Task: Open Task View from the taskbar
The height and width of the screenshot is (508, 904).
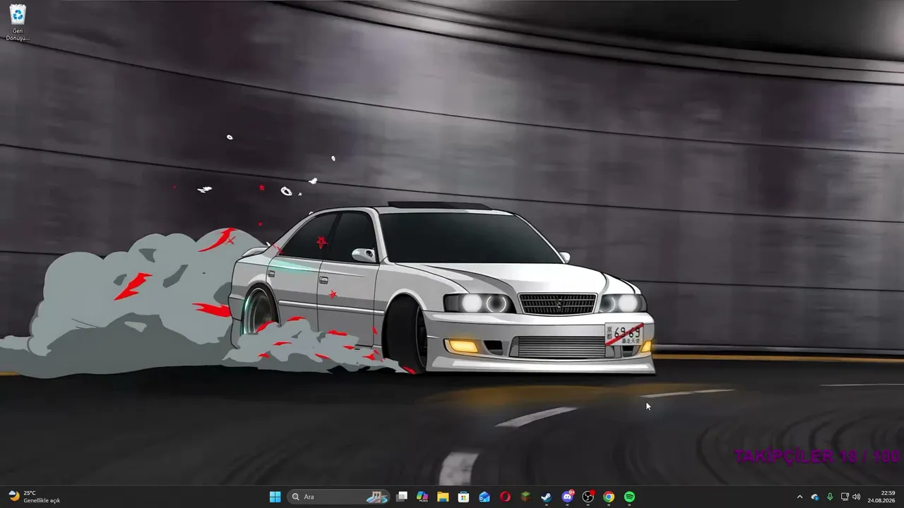Action: click(x=402, y=497)
